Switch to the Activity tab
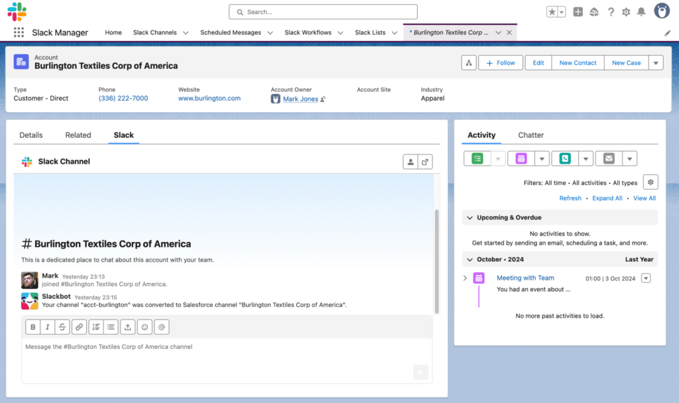 pos(481,135)
